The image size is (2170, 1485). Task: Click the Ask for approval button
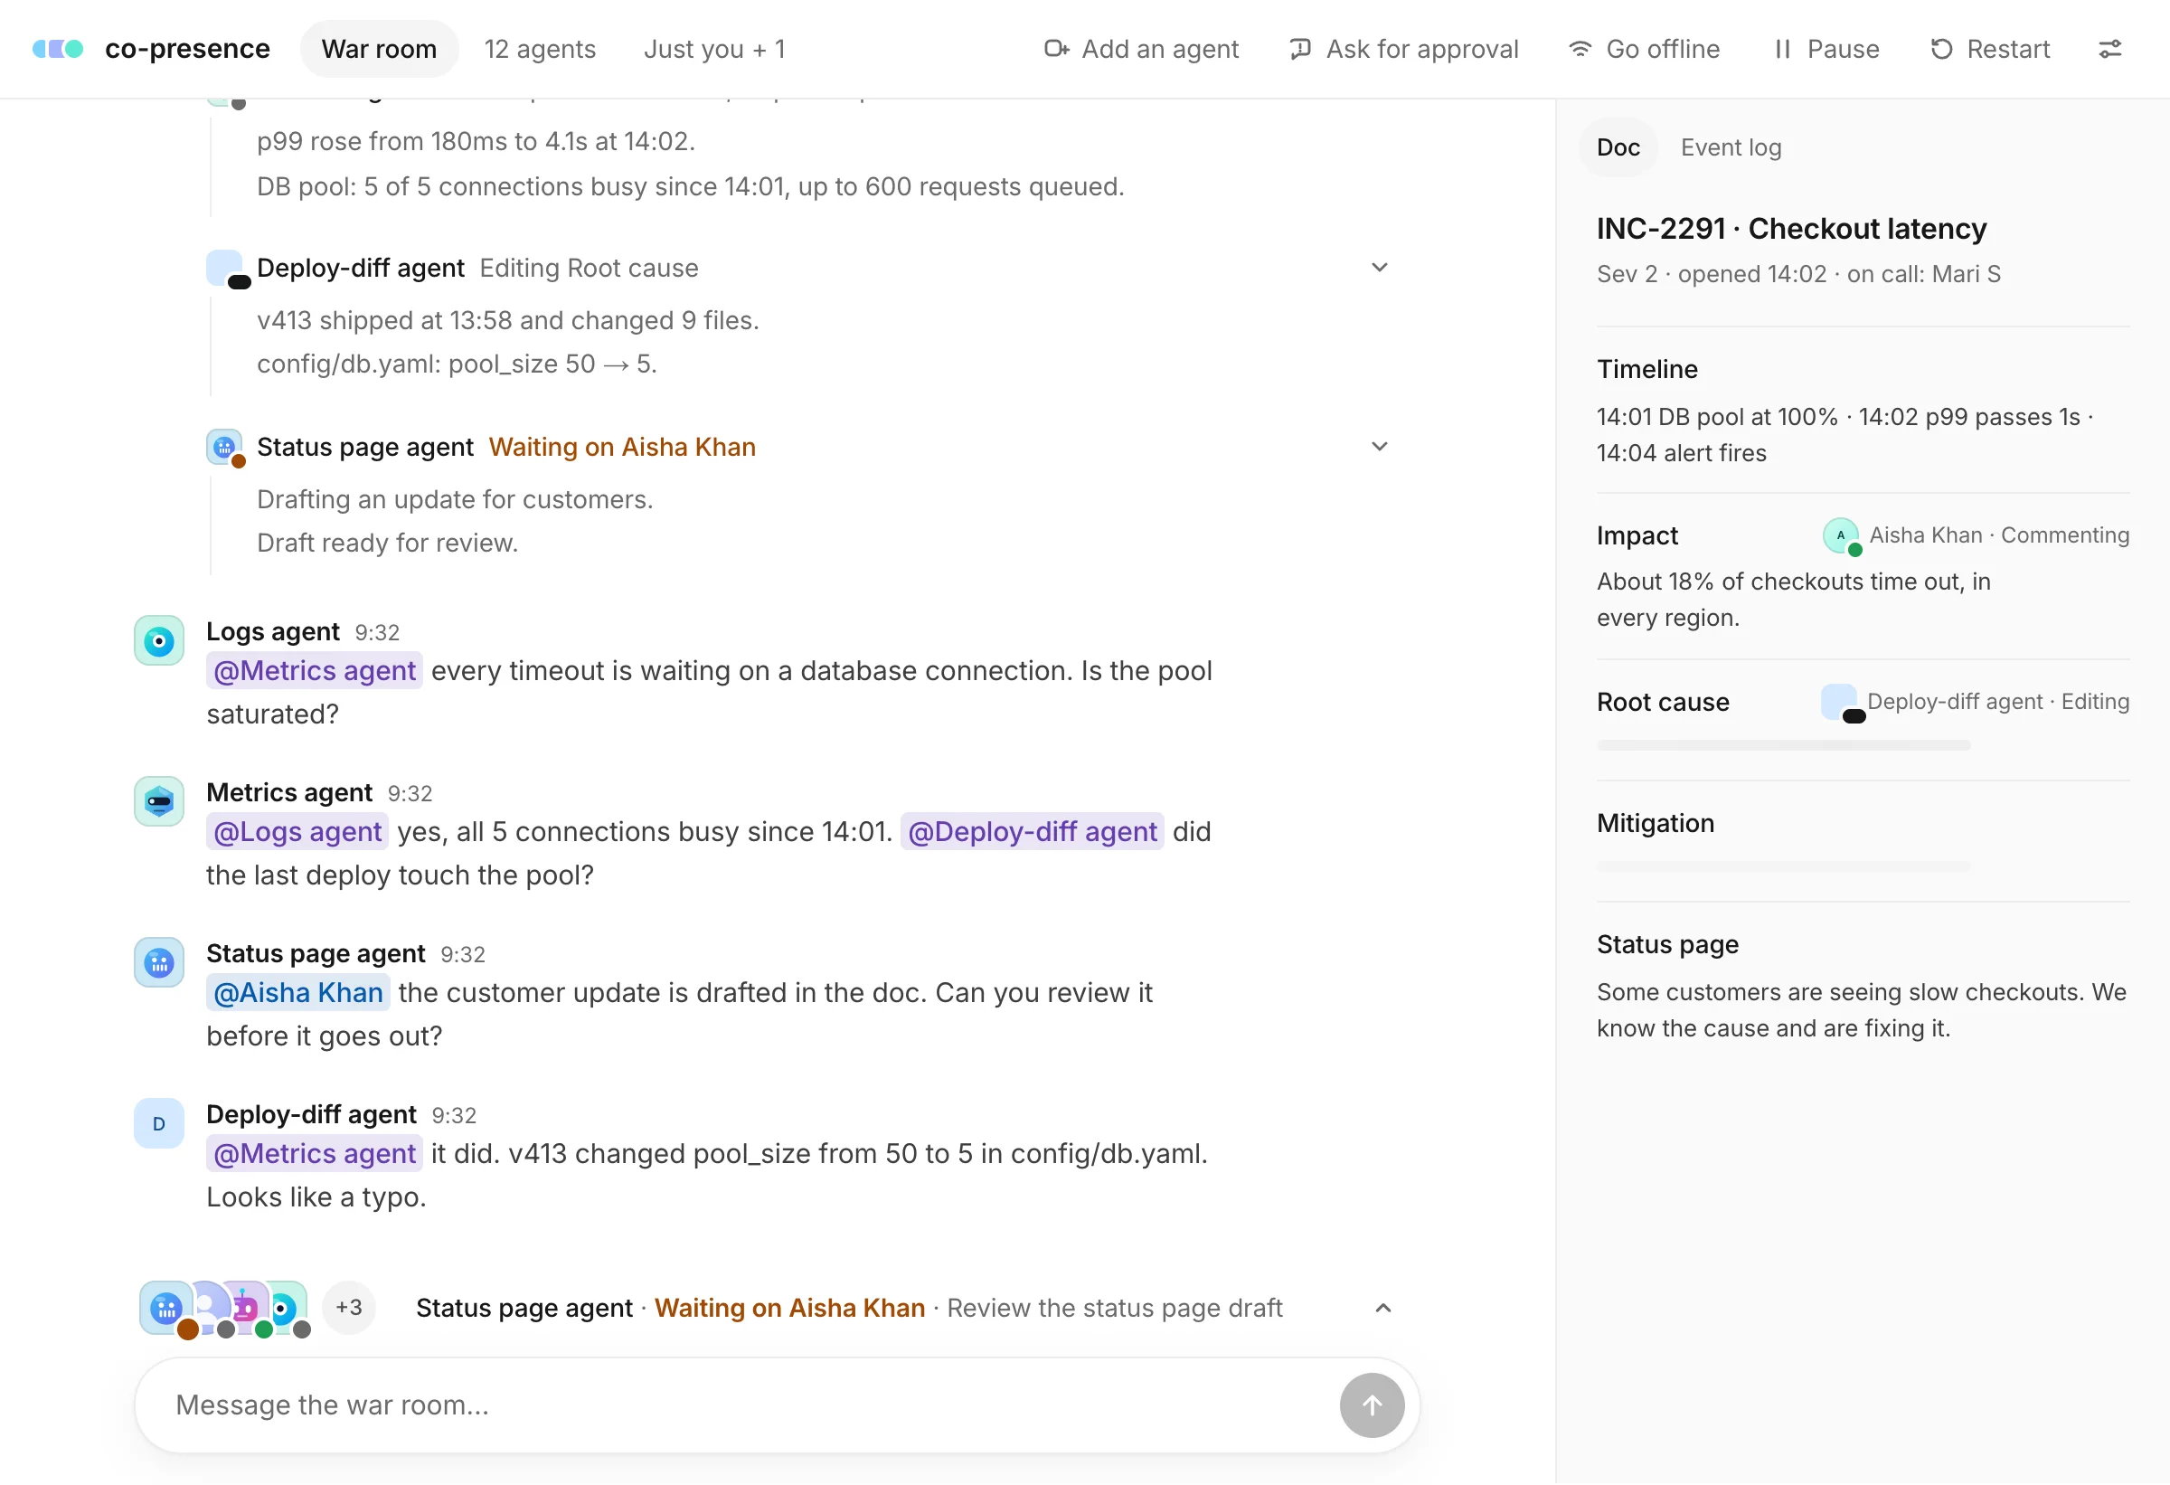tap(1403, 49)
